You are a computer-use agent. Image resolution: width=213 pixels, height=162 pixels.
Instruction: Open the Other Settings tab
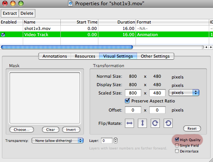coord(155,56)
